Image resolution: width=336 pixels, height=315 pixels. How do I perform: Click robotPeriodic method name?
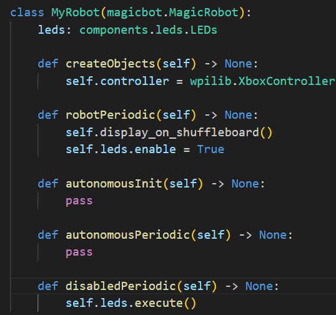(x=111, y=115)
